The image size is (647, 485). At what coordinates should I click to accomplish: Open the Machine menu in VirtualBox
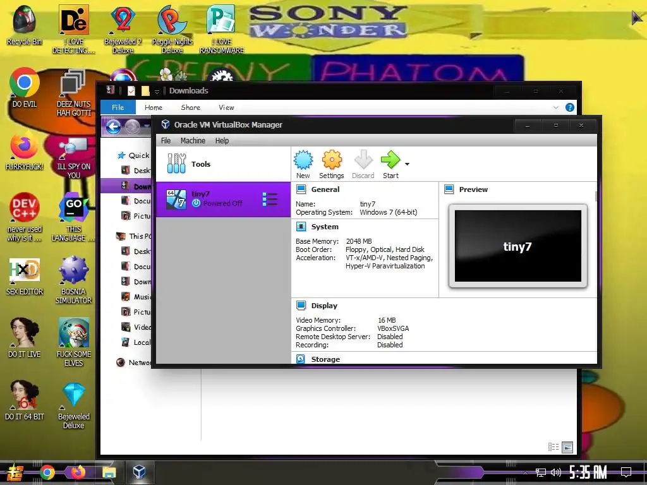click(x=193, y=141)
